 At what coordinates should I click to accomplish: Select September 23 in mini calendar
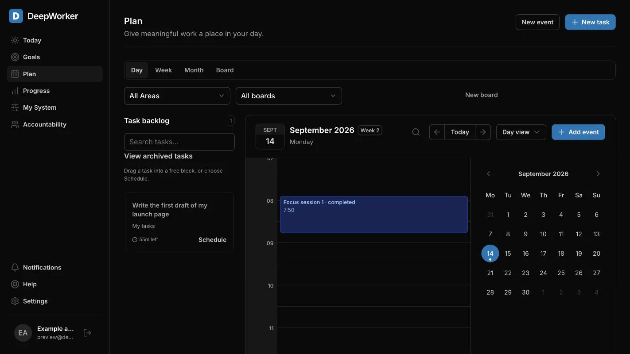[x=525, y=273]
